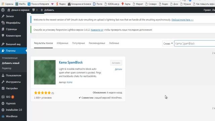Click 'Обновление: 4 недели назад' text
The image size is (215, 121).
107,93
